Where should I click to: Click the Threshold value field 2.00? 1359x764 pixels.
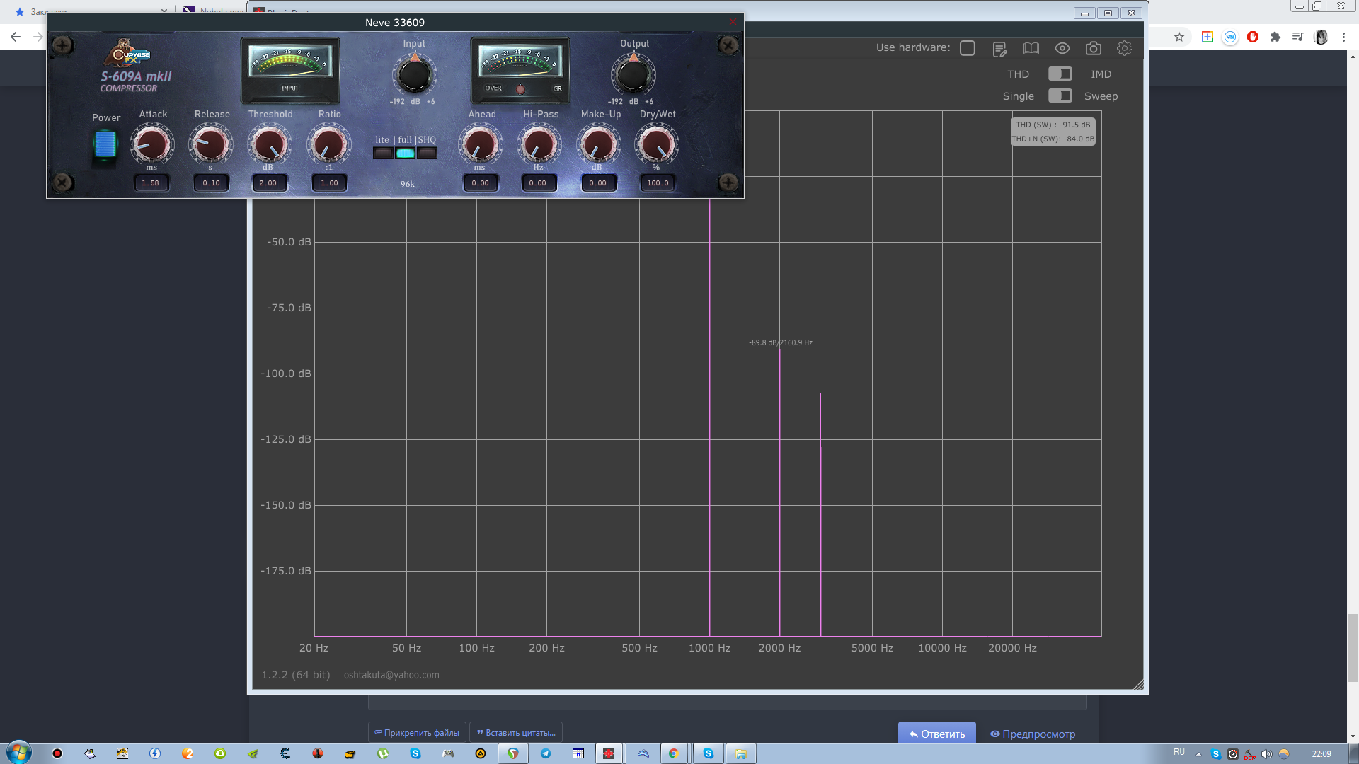(268, 183)
